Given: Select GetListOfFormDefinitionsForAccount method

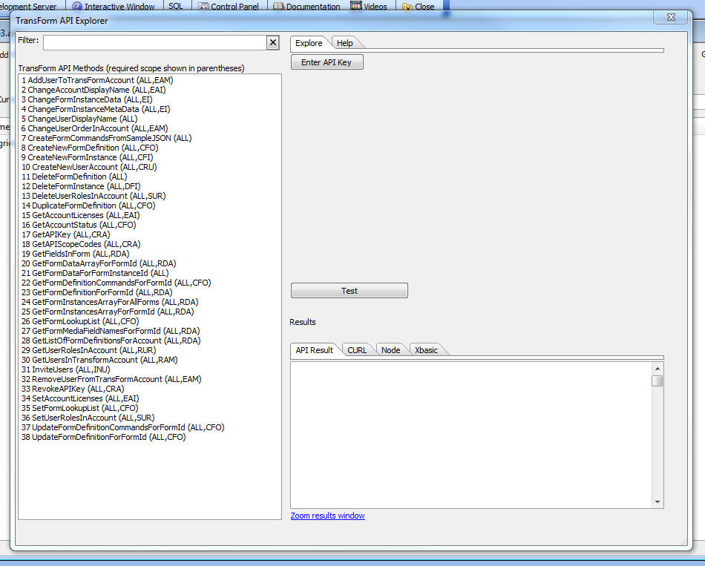Looking at the screenshot, I should click(x=111, y=340).
